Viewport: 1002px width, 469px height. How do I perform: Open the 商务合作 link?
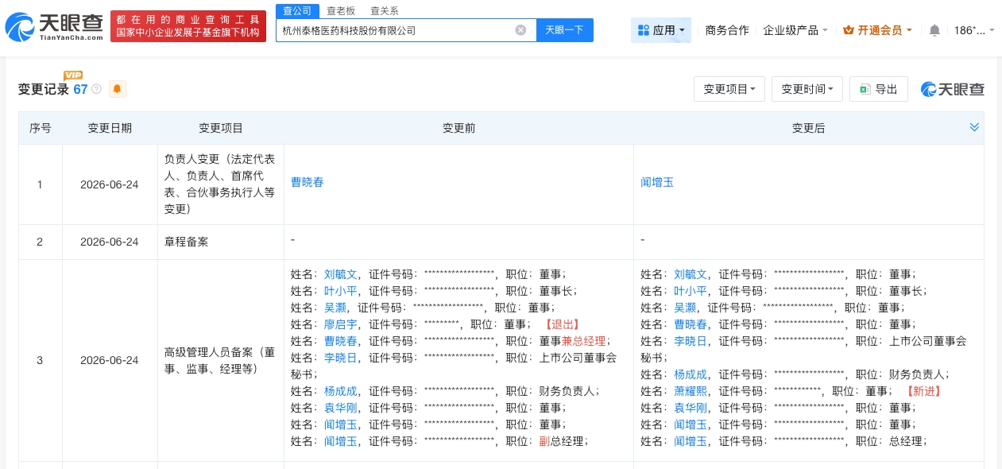[727, 30]
